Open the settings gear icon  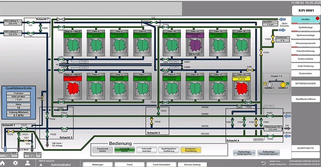[x=15, y=163]
